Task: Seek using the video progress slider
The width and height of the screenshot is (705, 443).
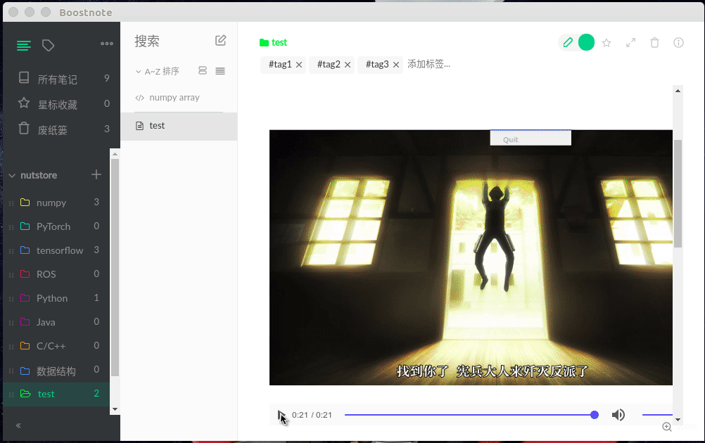Action: click(471, 415)
